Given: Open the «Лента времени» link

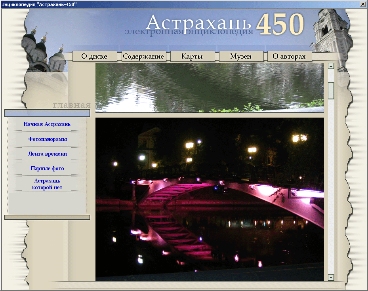Looking at the screenshot, I should 48,154.
